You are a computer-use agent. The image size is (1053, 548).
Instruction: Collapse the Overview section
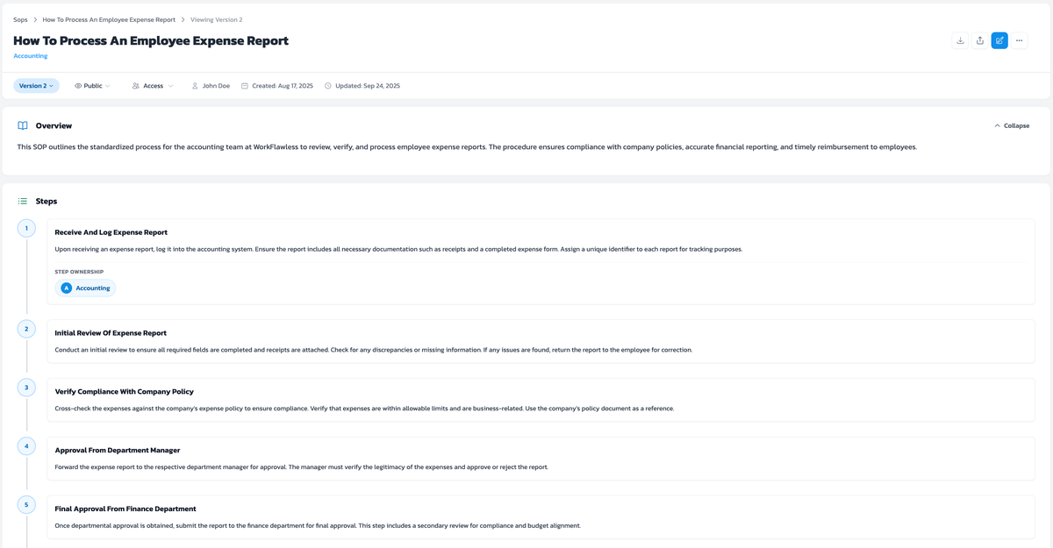click(1012, 125)
